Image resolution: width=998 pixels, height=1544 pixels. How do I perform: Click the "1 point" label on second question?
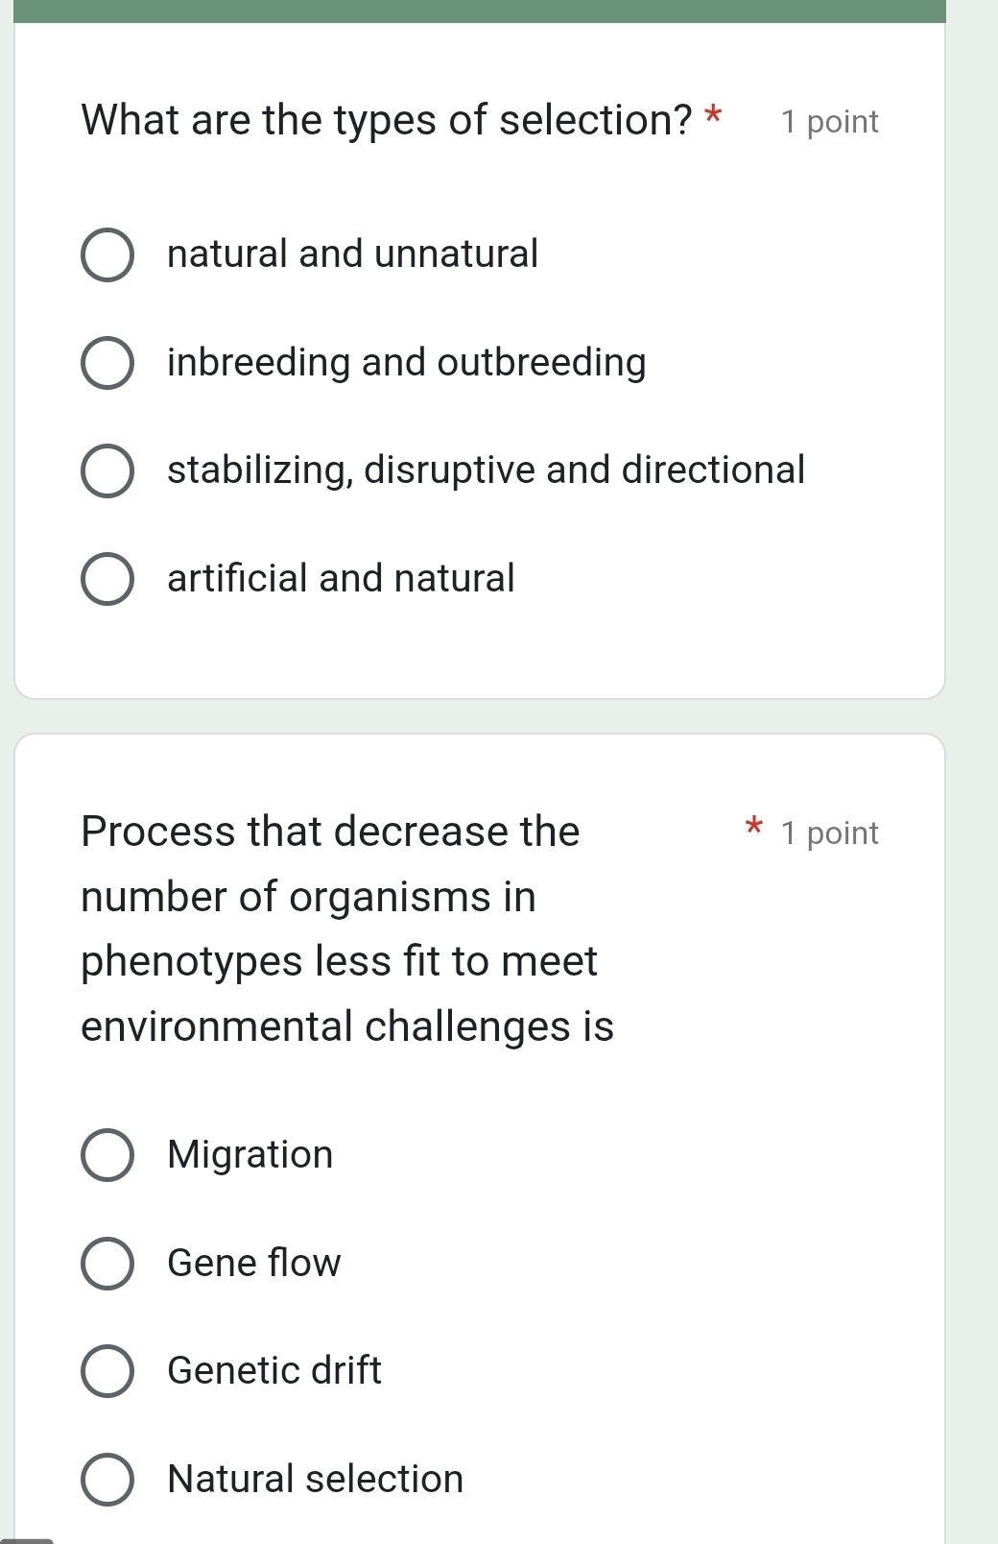pos(829,833)
